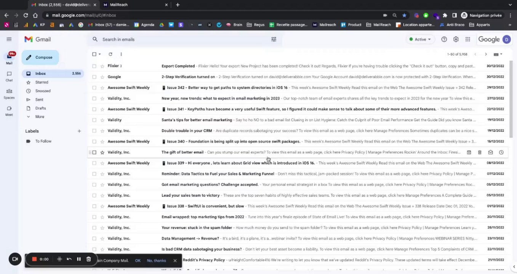Screen dimensions: 517x274
Task: Open the Snoozed folder
Action: (x=43, y=91)
